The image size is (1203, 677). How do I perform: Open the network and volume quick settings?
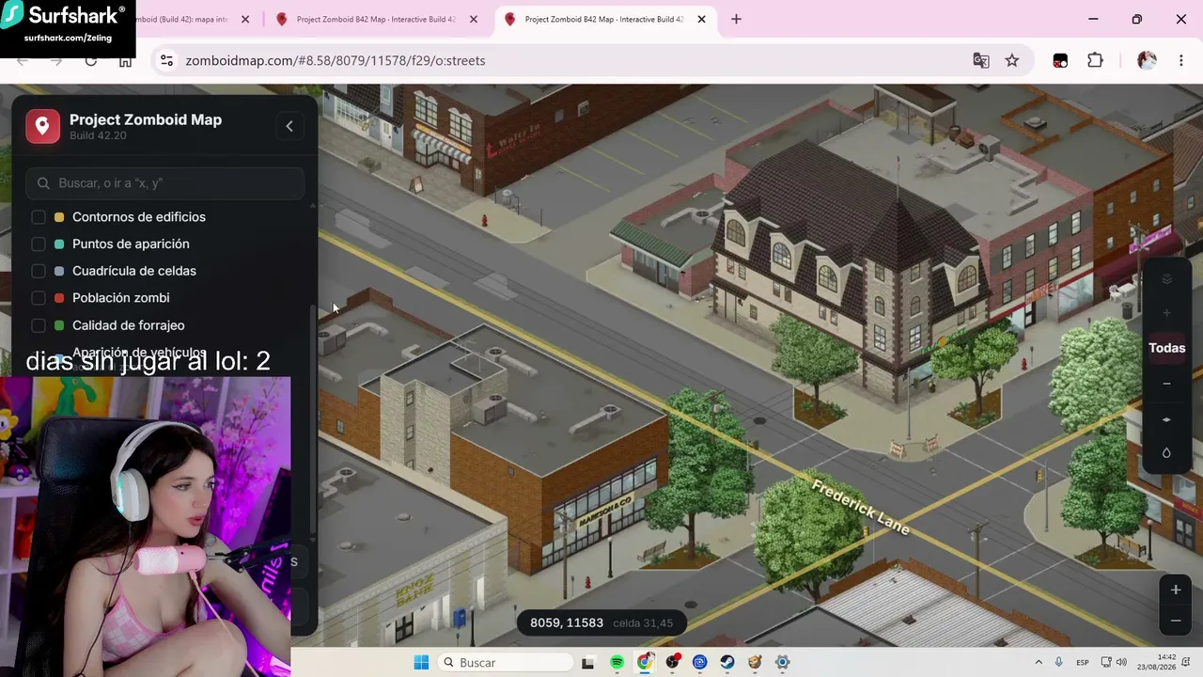coord(1114,662)
